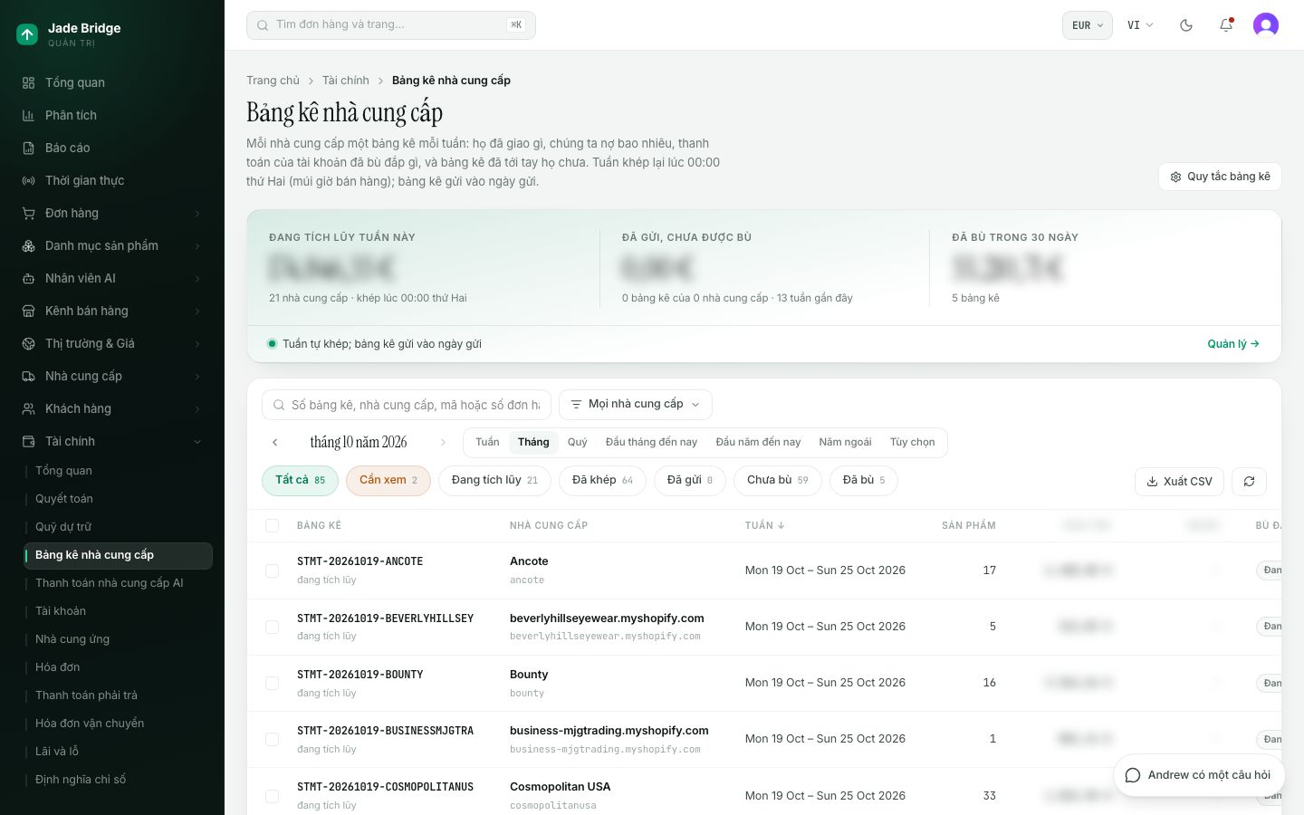Screen dimensions: 1304x815
Task: Click the Jade Bridge logo icon
Action: (x=27, y=34)
